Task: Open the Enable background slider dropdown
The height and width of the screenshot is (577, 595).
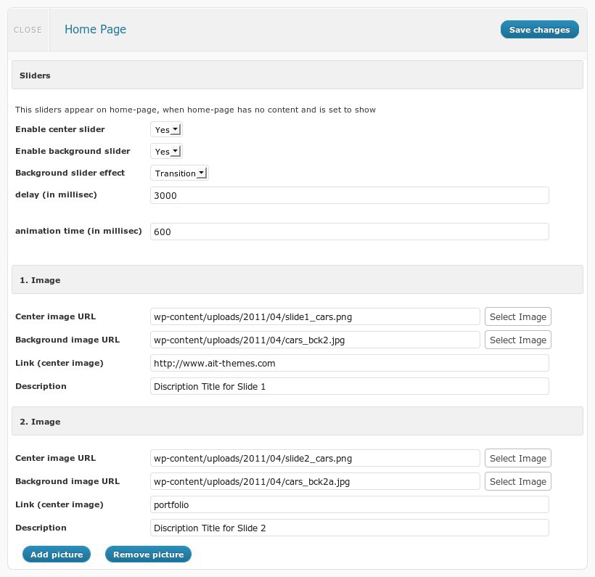Action: click(166, 152)
